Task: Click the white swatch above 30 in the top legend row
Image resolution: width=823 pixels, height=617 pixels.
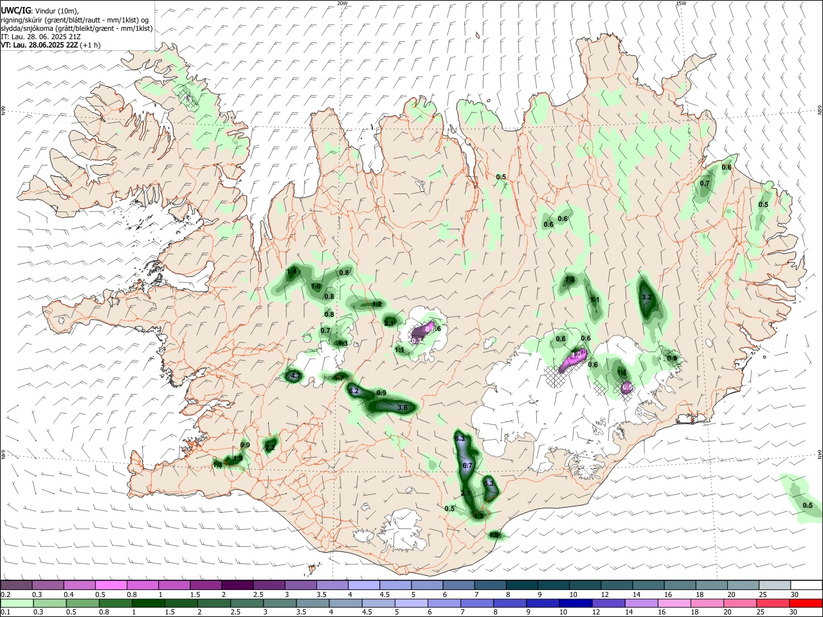Action: pos(806,585)
